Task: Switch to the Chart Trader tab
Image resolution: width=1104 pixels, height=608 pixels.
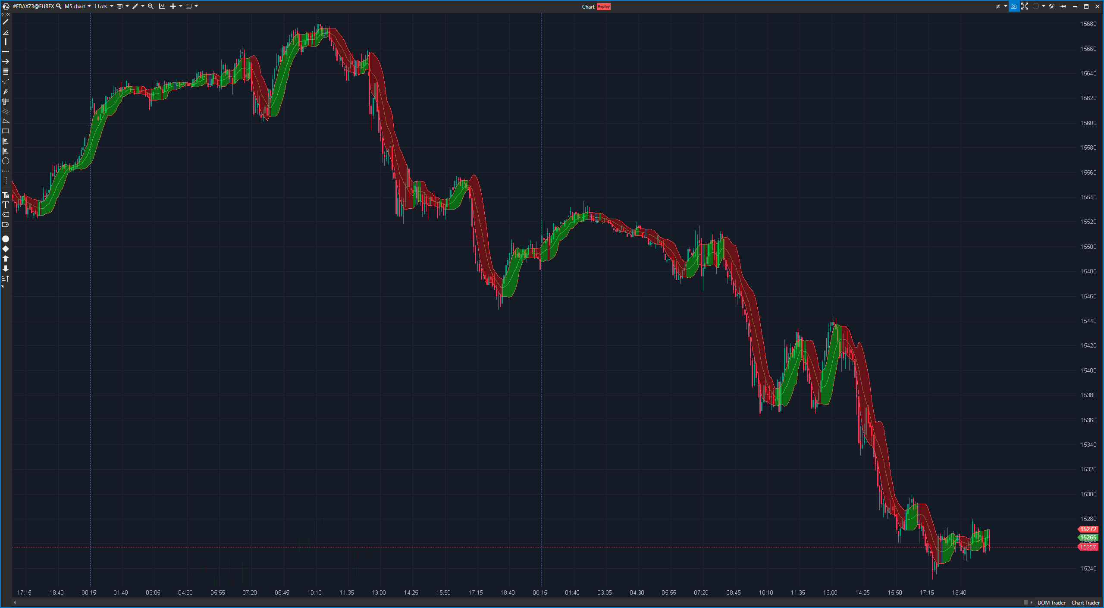Action: pyautogui.click(x=1085, y=603)
